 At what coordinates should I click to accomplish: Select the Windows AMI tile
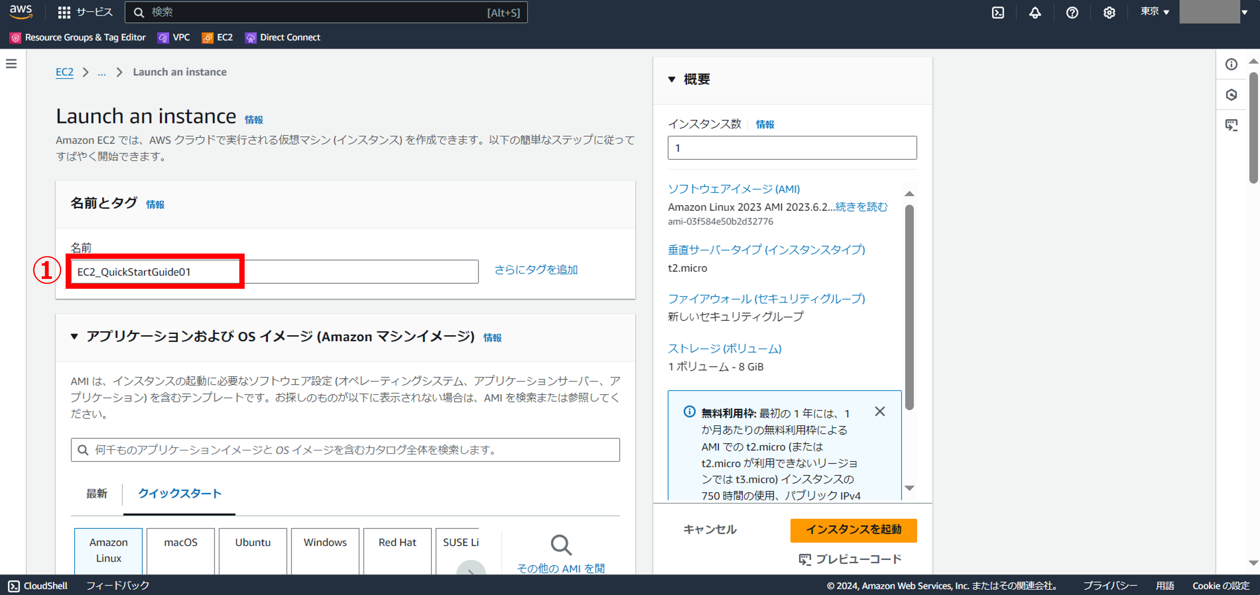[x=325, y=551]
